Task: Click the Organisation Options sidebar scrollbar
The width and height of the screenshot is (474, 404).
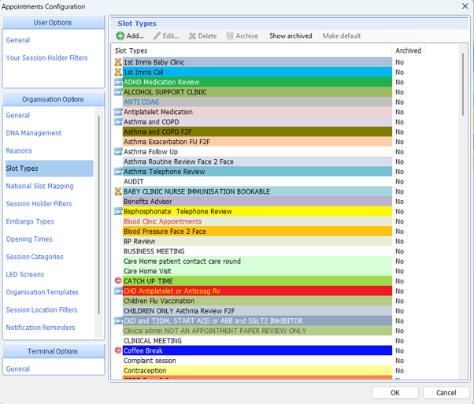Action: tap(98, 215)
